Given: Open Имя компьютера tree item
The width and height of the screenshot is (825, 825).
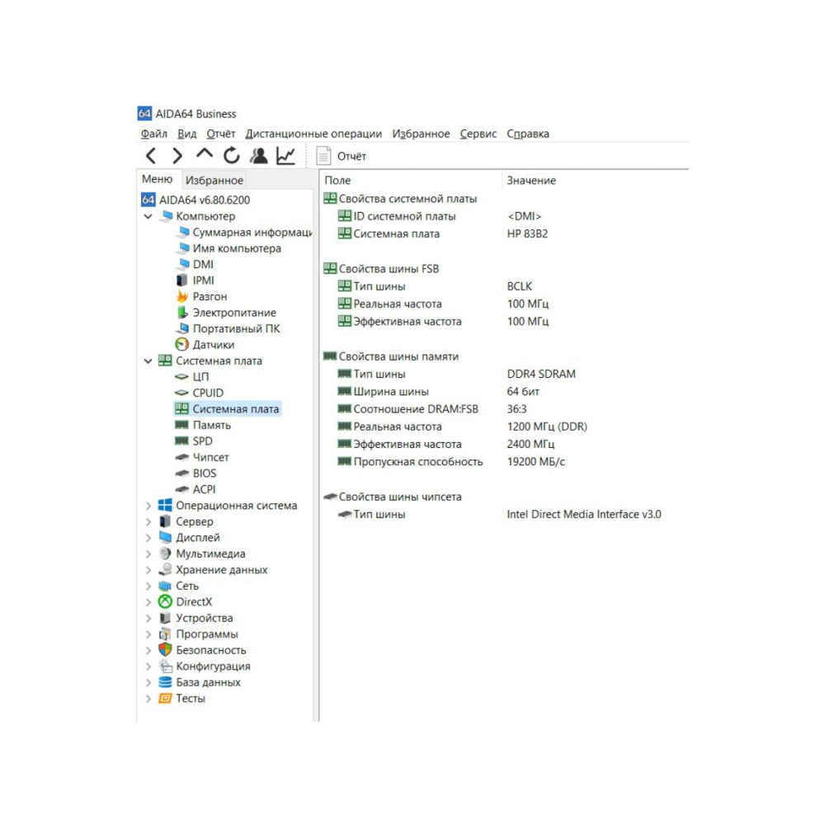Looking at the screenshot, I should 229,248.
